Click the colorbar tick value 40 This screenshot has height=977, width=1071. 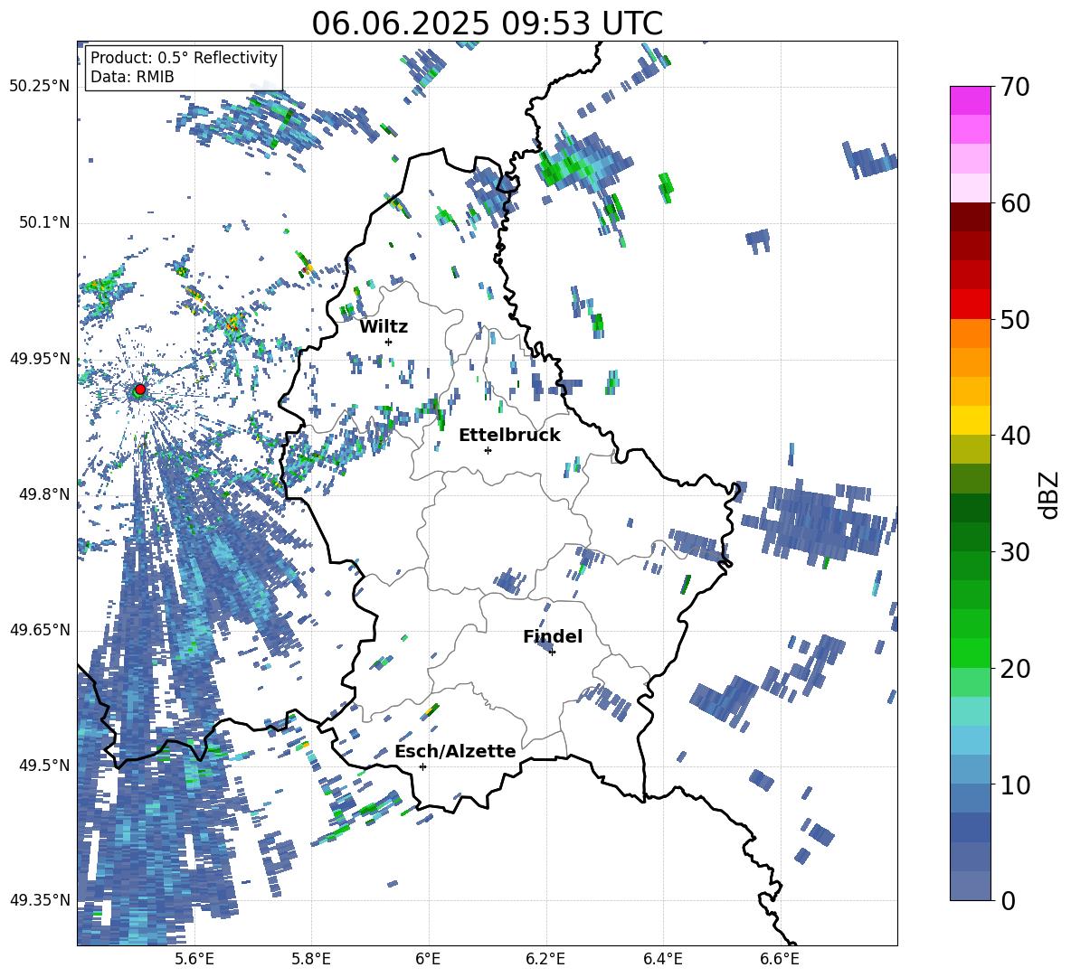[x=1014, y=436]
